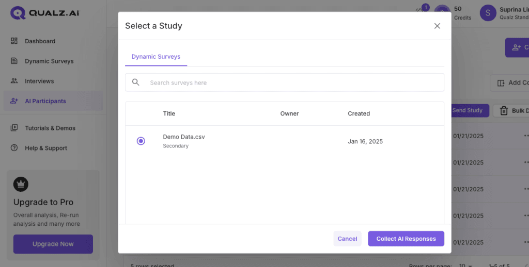Click the AI Participants person-plus icon

14,101
